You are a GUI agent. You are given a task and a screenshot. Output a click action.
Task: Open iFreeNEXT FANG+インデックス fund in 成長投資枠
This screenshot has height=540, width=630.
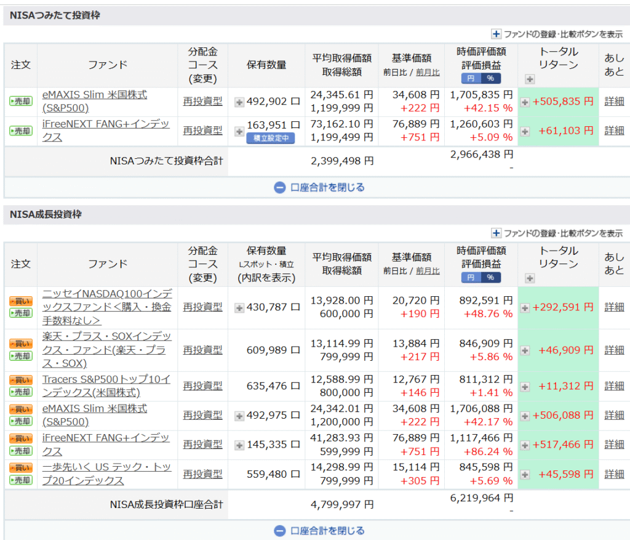click(x=106, y=445)
